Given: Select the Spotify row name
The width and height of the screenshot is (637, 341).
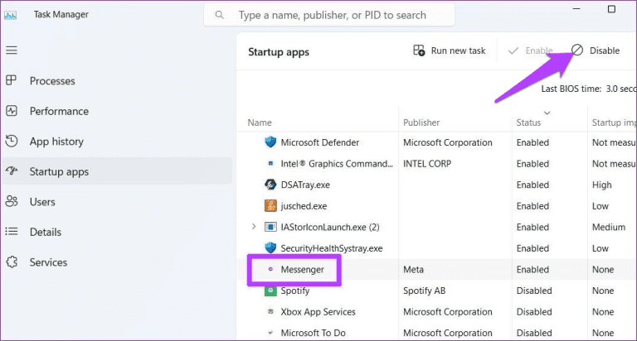Looking at the screenshot, I should click(x=295, y=291).
